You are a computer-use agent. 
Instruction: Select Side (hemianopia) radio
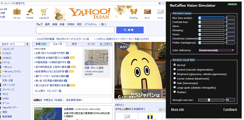coord(174,83)
